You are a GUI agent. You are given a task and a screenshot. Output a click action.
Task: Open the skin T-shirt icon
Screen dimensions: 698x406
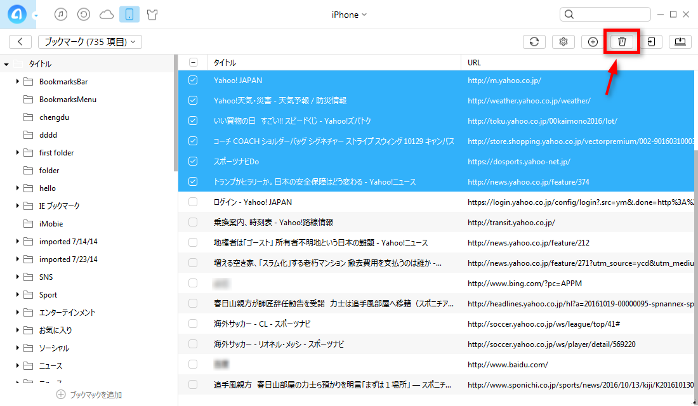152,15
